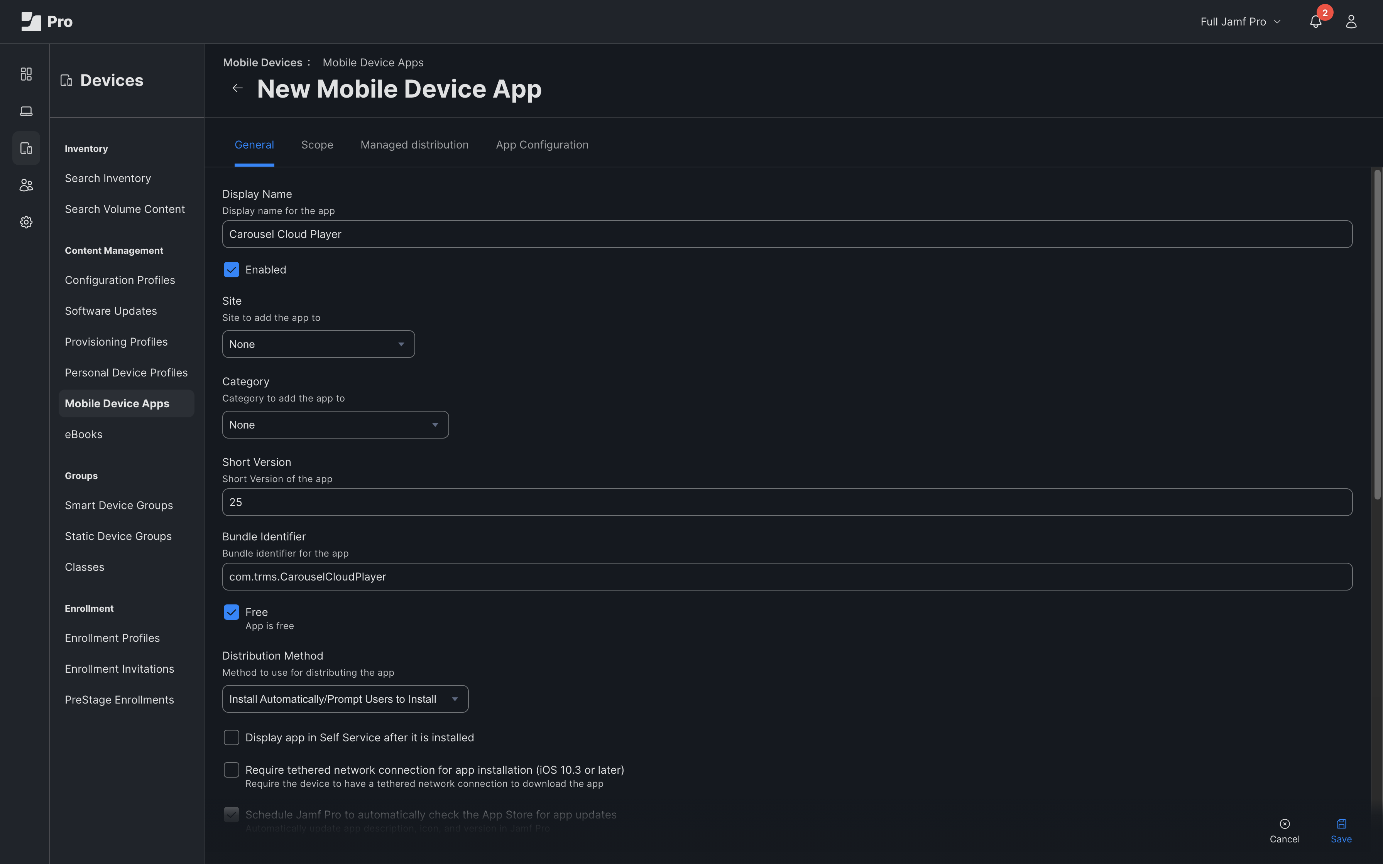Click the Short Version input field
Viewport: 1383px width, 864px height.
pos(788,502)
